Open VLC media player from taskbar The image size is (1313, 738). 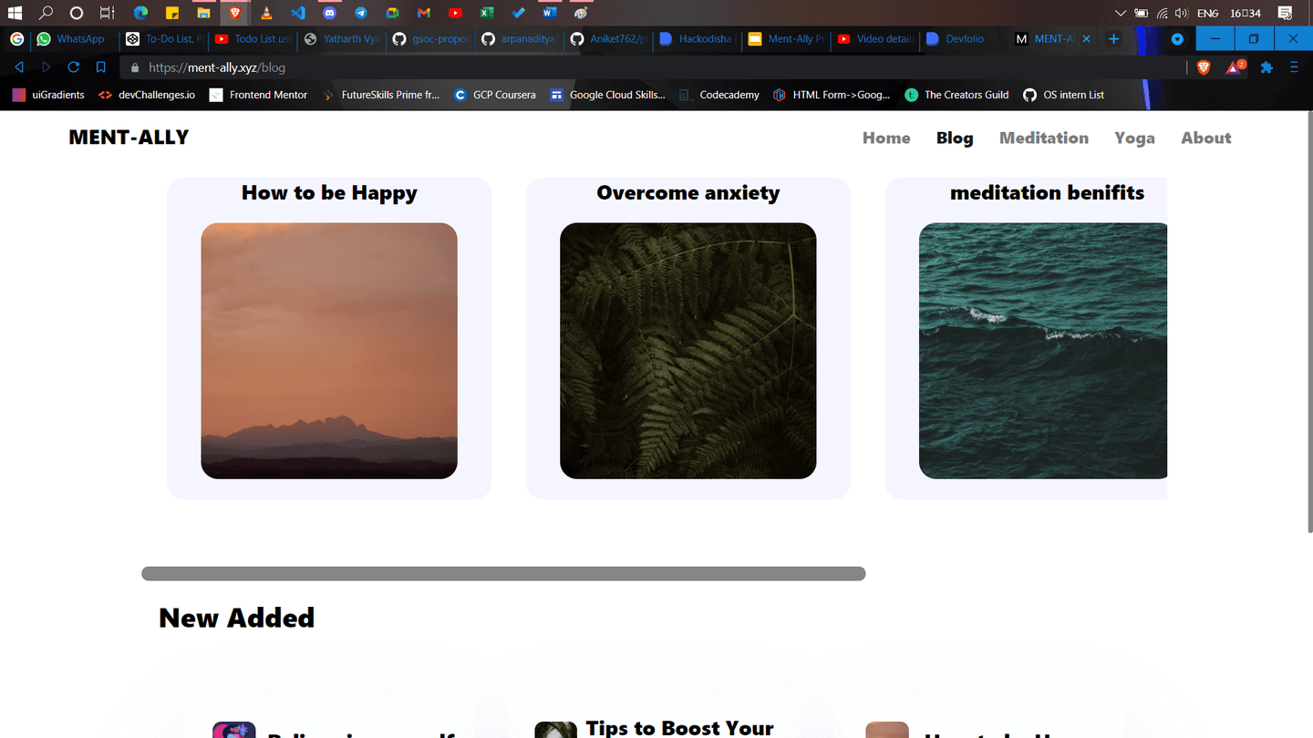tap(266, 13)
